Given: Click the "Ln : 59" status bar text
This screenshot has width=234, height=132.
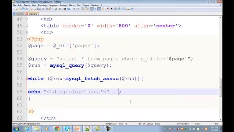Looking at the screenshot, I should click(142, 124).
